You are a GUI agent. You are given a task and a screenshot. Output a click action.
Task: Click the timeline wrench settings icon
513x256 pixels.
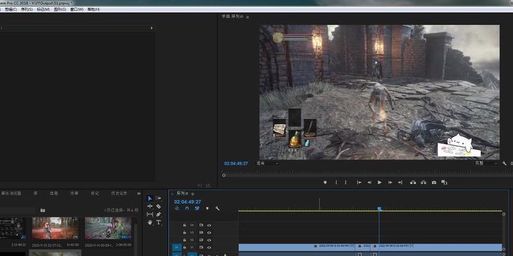tap(217, 209)
